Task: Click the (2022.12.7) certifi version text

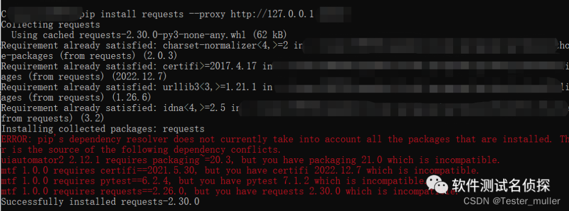Action: (x=139, y=77)
